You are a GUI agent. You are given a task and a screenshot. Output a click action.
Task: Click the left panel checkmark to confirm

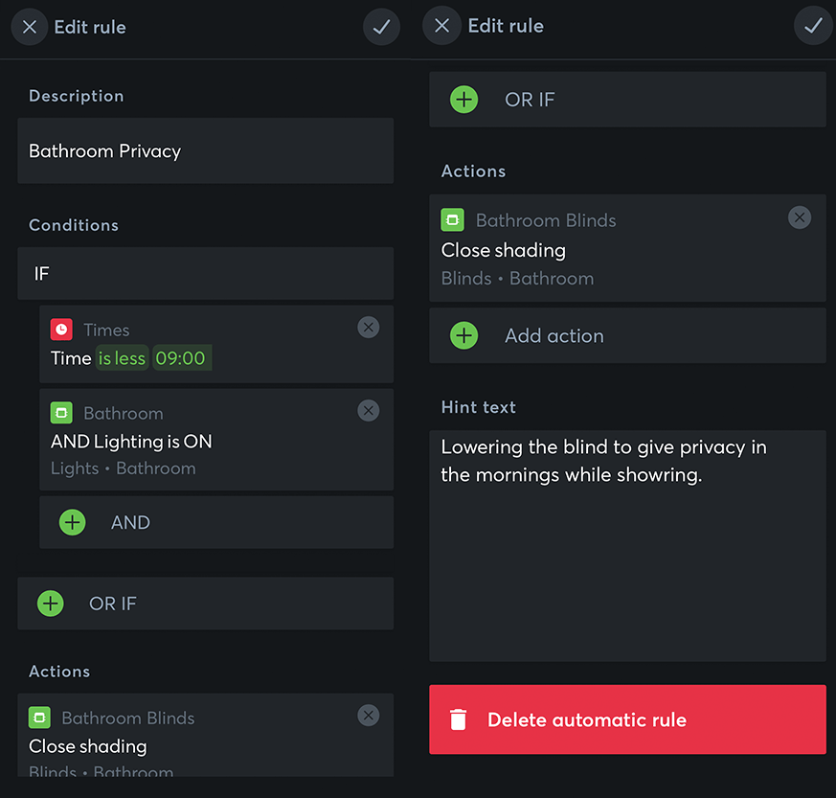(x=381, y=27)
